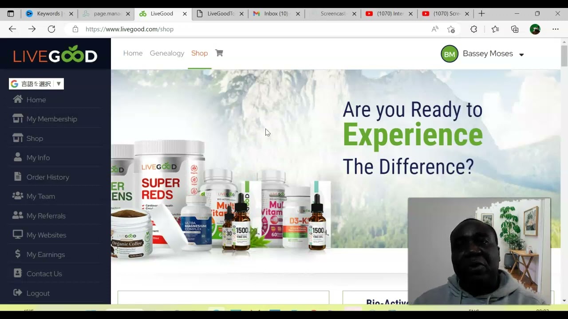Open a new browser tab
The height and width of the screenshot is (319, 568).
click(481, 14)
